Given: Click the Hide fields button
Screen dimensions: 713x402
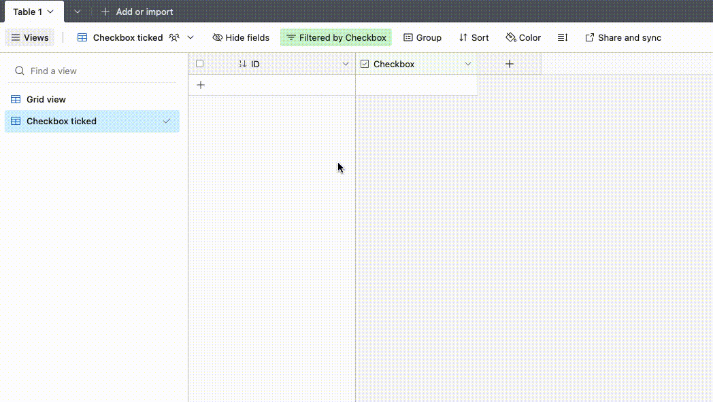Looking at the screenshot, I should tap(241, 37).
